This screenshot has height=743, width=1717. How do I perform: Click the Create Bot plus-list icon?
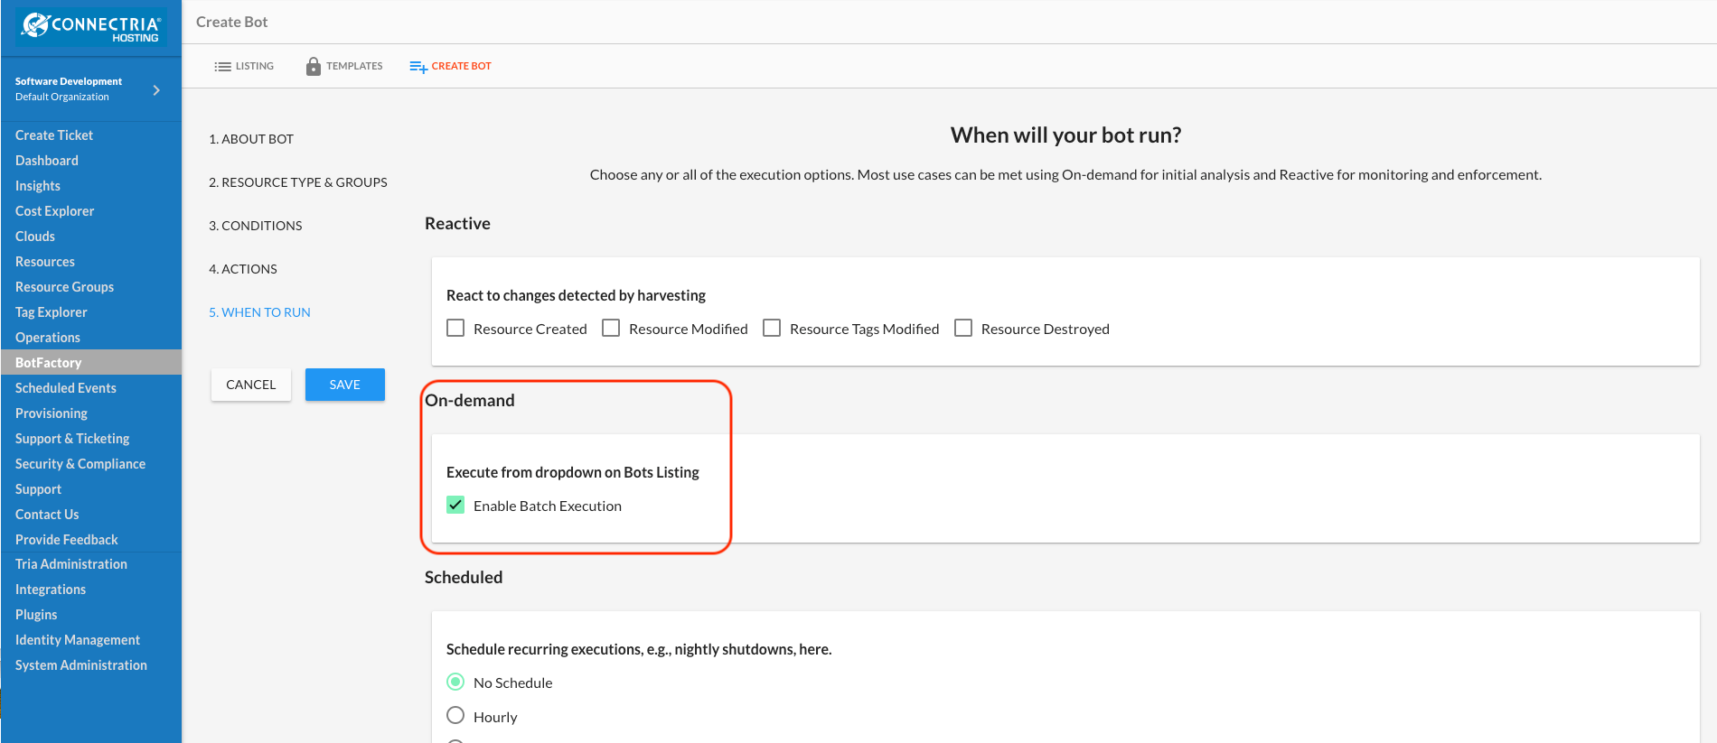coord(418,66)
